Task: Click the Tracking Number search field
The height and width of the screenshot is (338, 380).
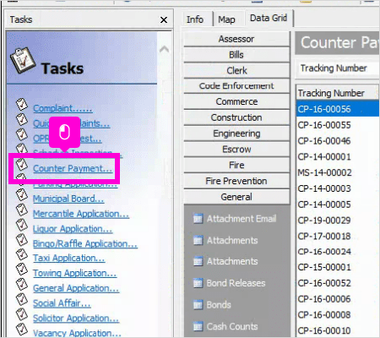Action: click(337, 68)
